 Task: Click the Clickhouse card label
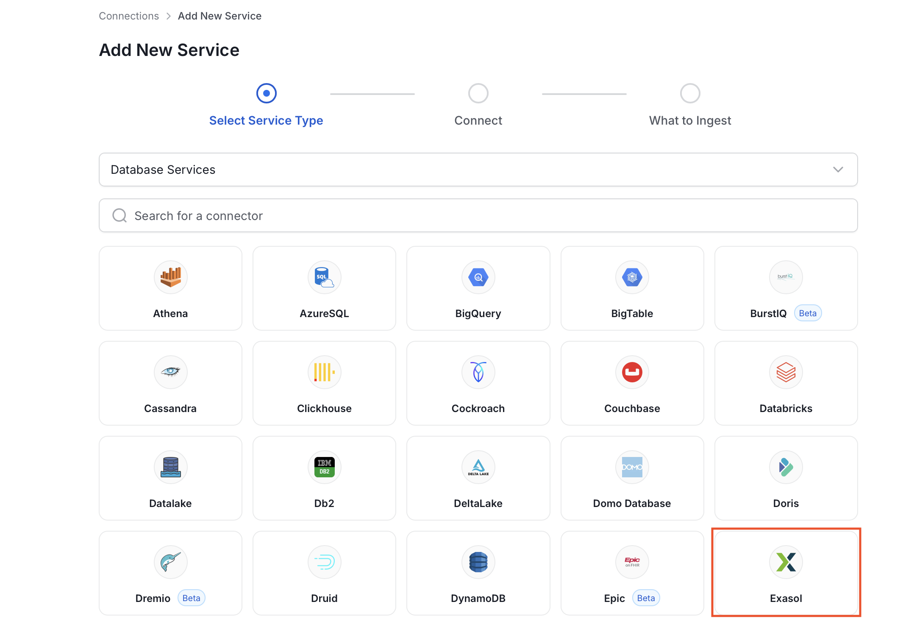click(324, 409)
